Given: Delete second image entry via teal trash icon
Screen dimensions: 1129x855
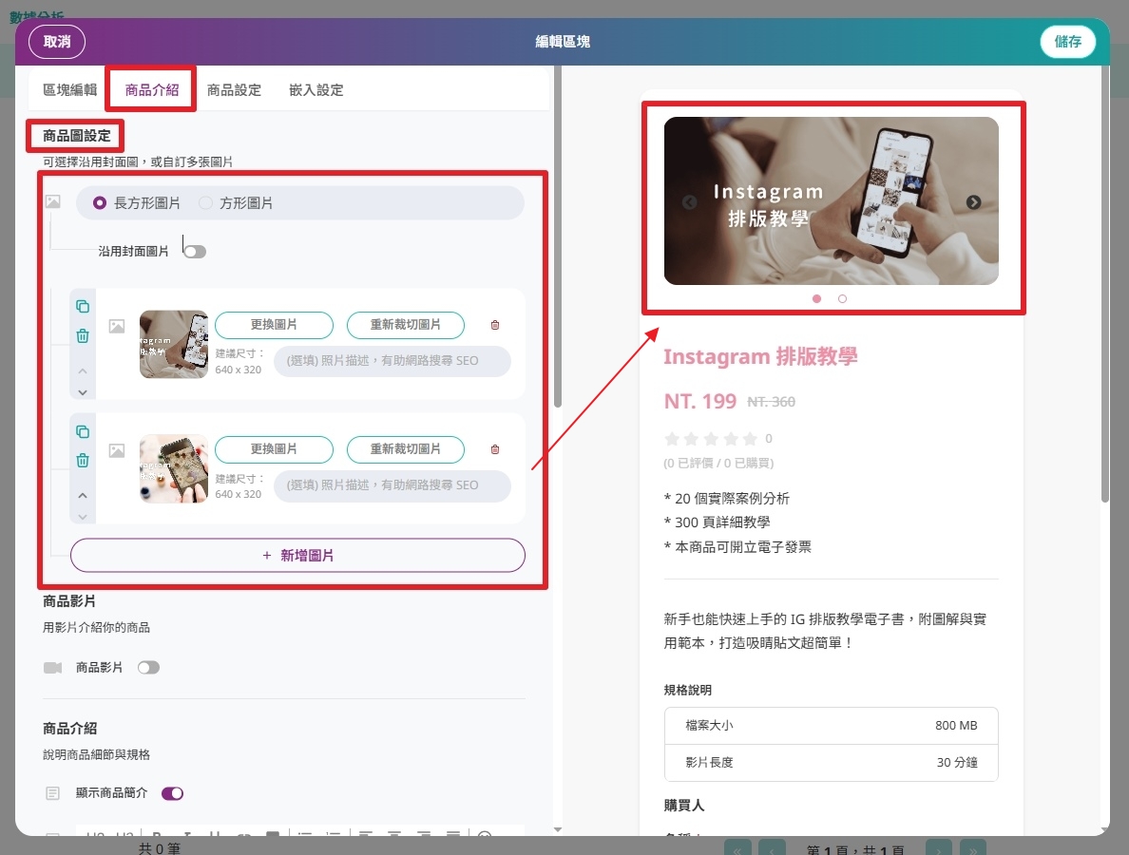Looking at the screenshot, I should (x=83, y=461).
